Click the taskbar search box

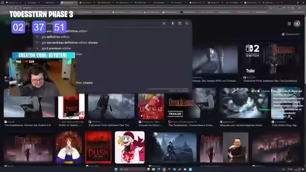(132, 169)
